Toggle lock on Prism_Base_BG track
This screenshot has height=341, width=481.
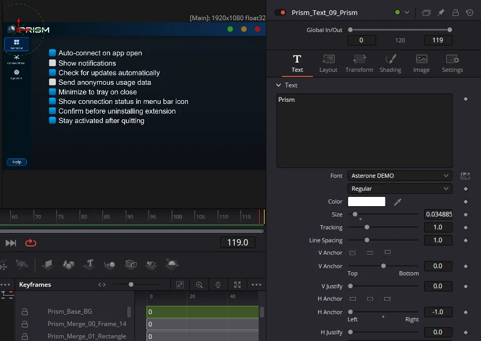tap(25, 312)
